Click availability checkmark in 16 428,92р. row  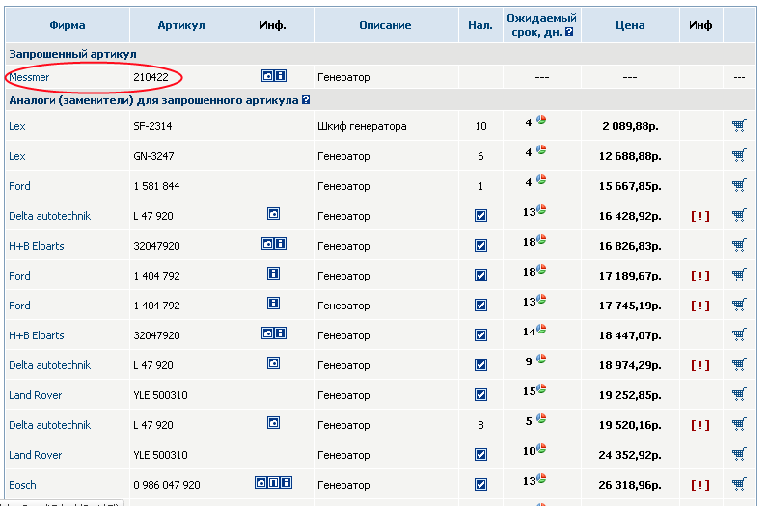[x=480, y=216]
